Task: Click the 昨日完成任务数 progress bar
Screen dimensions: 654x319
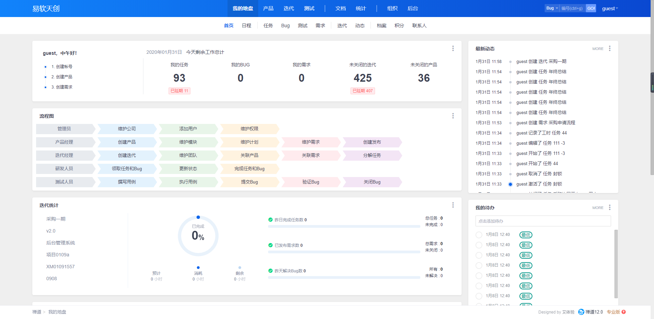Action: 344,226
